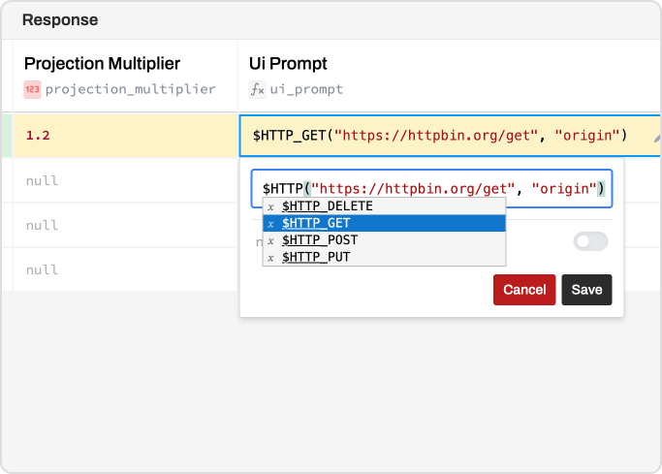Select the first null cell under Projection Multiplier
This screenshot has height=474, width=662.
126,180
